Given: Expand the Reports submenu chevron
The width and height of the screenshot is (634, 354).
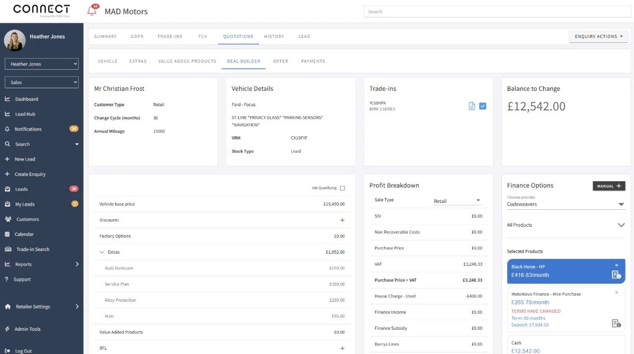Looking at the screenshot, I should [77, 264].
